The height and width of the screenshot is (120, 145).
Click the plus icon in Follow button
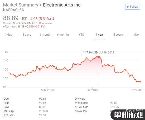[128, 7]
